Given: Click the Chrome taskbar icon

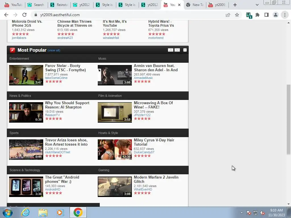Looking at the screenshot, I should point(78,212).
